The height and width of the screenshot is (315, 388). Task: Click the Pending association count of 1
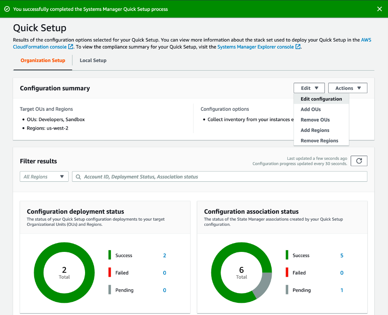tap(342, 290)
